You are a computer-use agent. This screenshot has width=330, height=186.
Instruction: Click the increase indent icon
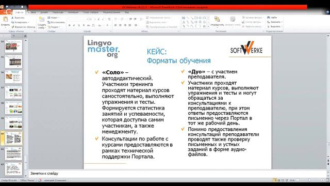click(135, 19)
